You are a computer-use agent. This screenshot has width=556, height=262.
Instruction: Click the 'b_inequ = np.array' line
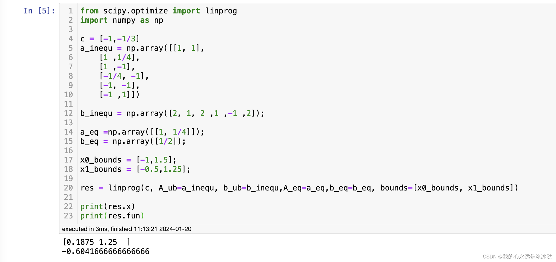click(172, 113)
